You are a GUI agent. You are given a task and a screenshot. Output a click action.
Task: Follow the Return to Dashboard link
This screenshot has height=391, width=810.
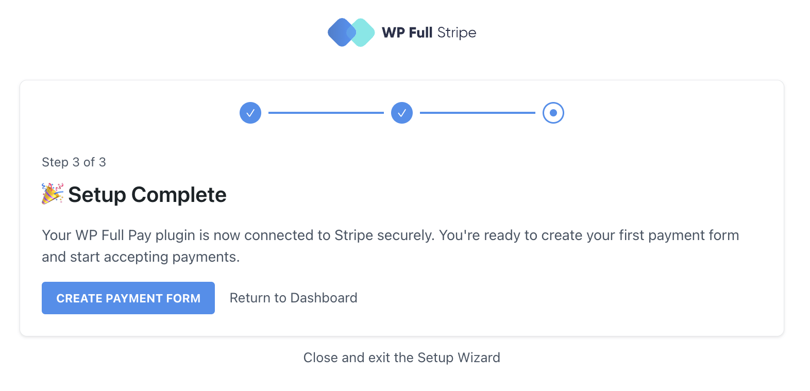pyautogui.click(x=293, y=298)
